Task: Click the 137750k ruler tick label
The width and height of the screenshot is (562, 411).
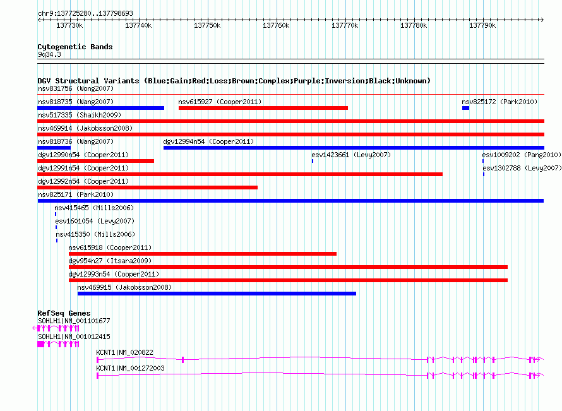Action: click(x=207, y=25)
